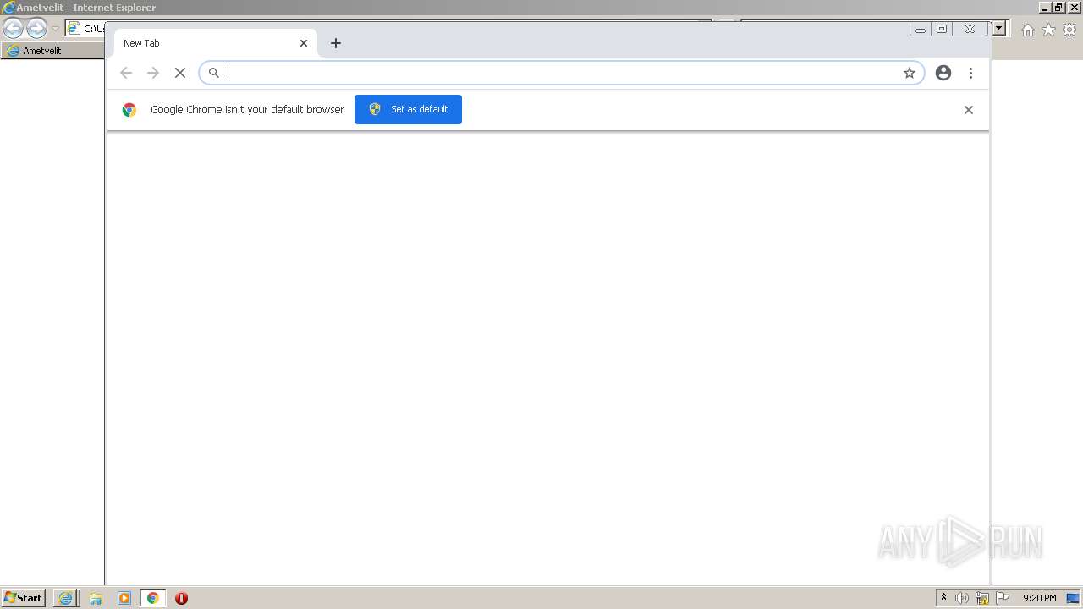The image size is (1083, 609).
Task: Open a new Chrome tab with the plus button
Action: 336,43
